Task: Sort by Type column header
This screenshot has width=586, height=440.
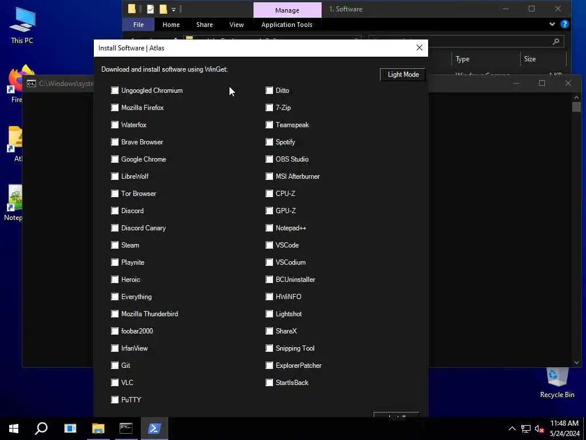Action: point(462,59)
